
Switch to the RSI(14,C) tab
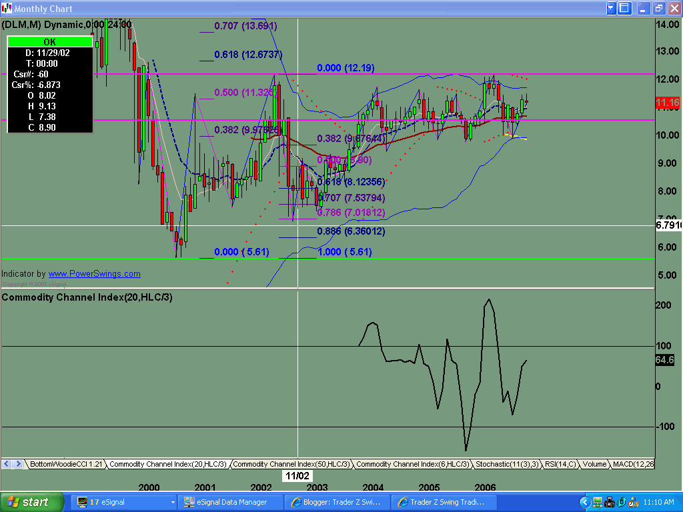(560, 464)
